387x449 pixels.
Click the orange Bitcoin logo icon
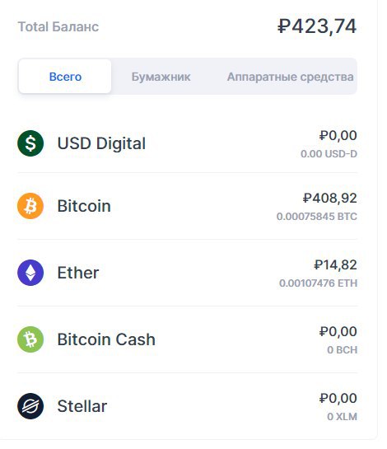[x=30, y=206]
